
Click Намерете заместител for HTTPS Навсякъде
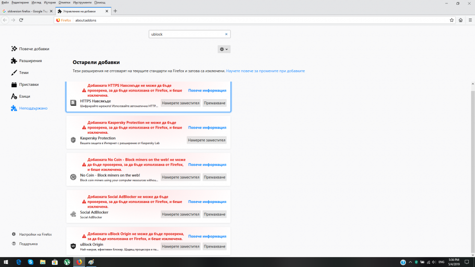click(180, 103)
